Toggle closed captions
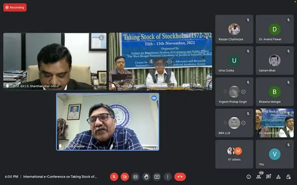The width and height of the screenshot is (297, 185). click(135, 177)
